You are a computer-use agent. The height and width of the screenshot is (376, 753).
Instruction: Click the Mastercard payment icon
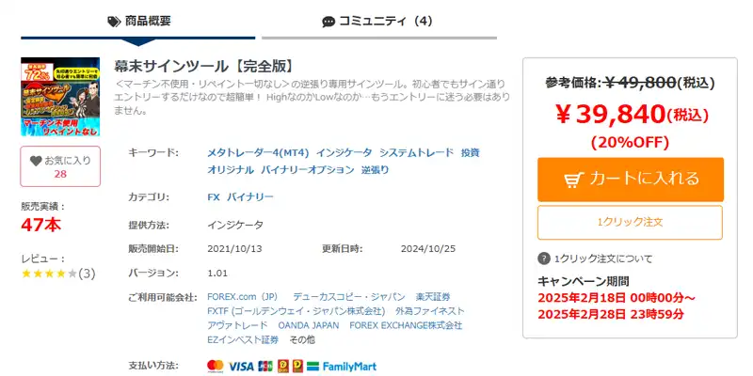[x=216, y=366]
